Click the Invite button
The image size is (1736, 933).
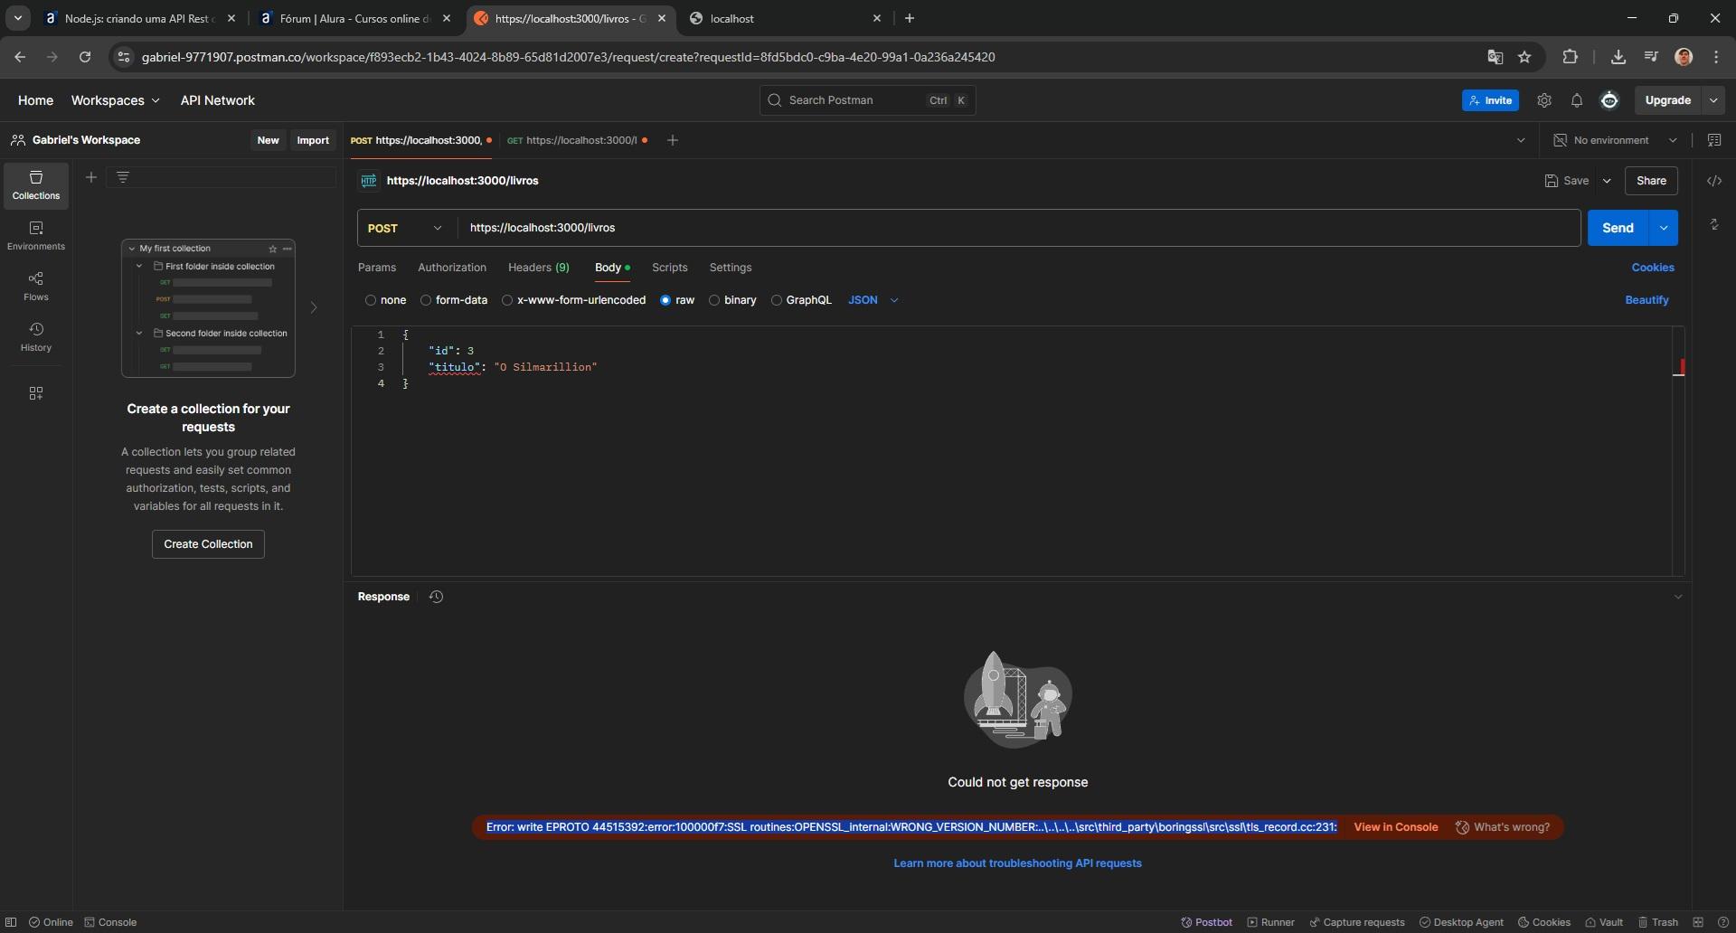(1490, 100)
